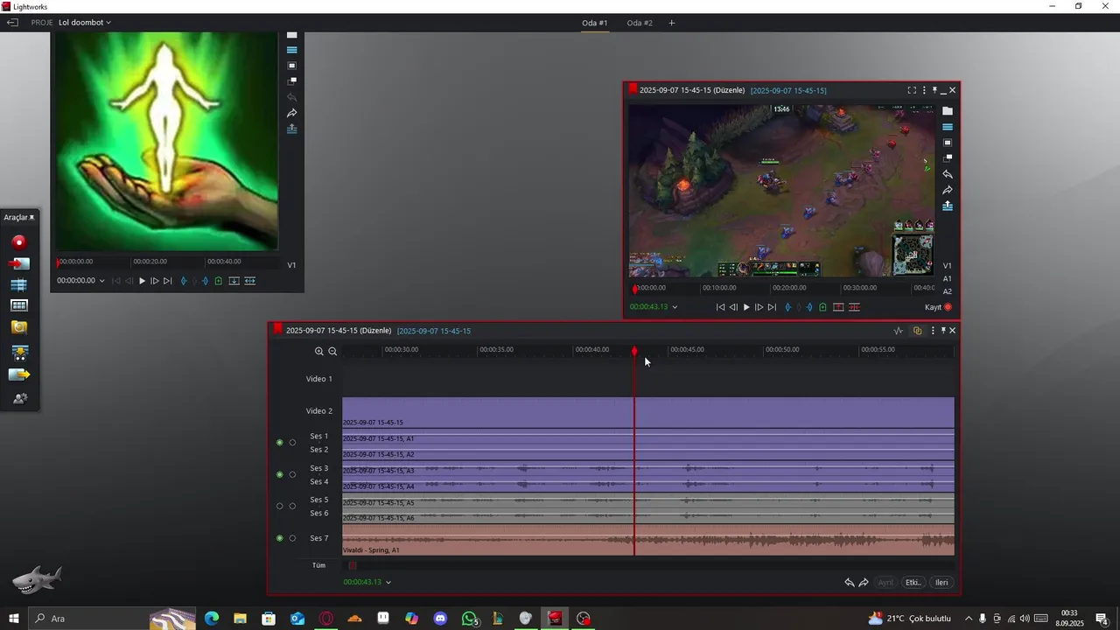The image size is (1120, 630).
Task: Mark in point in edit viewer
Action: pos(787,307)
